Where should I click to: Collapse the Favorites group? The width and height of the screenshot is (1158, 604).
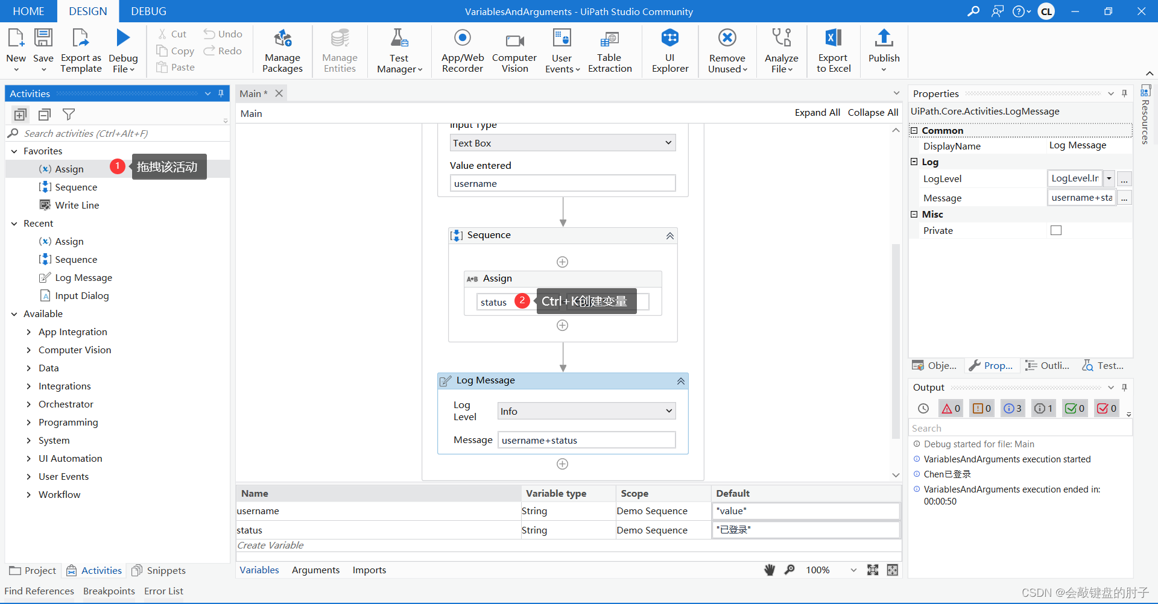[x=14, y=151]
